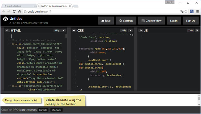Image resolution: width=201 pixels, height=114 pixels.
Task: Click the fb extension icon
Action: pos(192,11)
